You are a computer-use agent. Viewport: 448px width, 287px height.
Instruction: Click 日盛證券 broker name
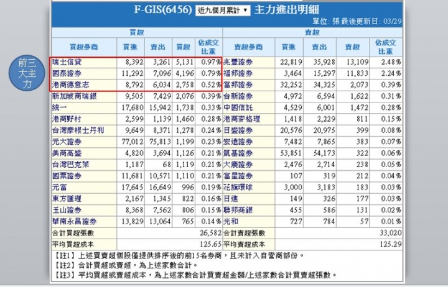click(238, 130)
